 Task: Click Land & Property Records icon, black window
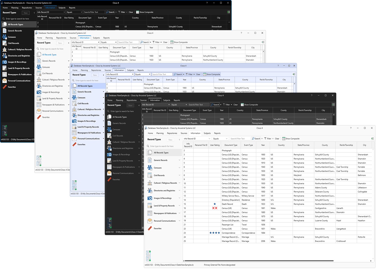(5, 68)
